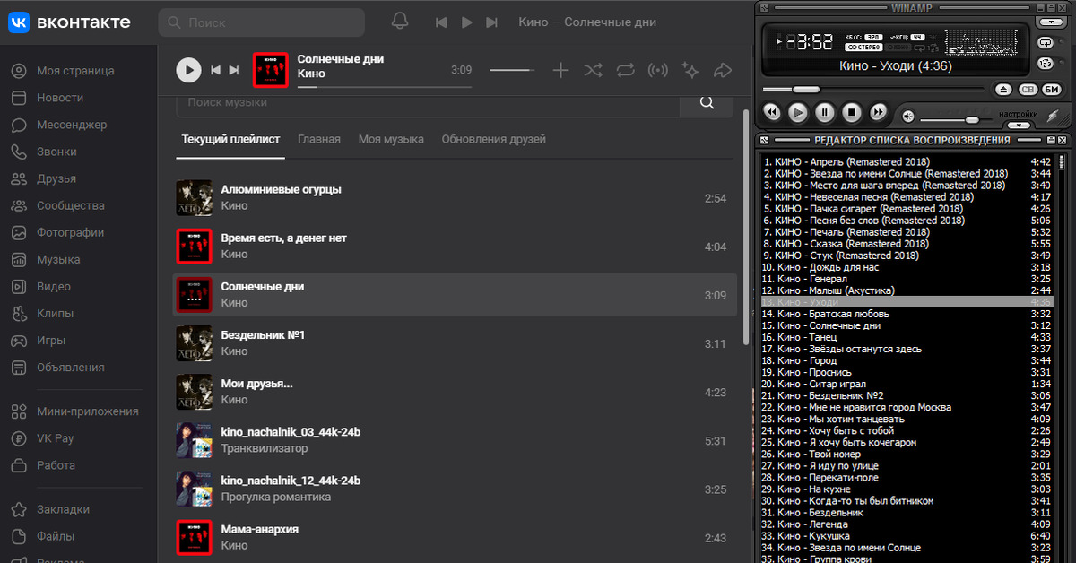1076x563 pixels.
Task: Adjust the VK player volume slider
Action: 512,70
